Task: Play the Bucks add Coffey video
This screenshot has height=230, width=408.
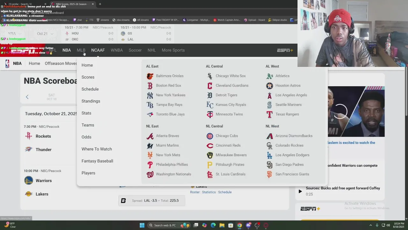Action: [300, 191]
